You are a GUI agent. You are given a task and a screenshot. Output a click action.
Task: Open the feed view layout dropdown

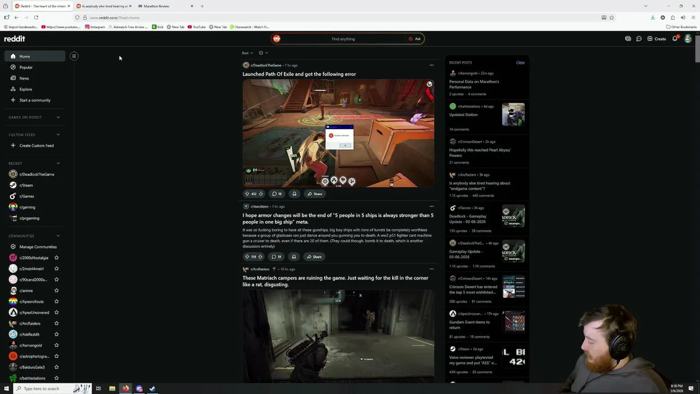tap(263, 53)
